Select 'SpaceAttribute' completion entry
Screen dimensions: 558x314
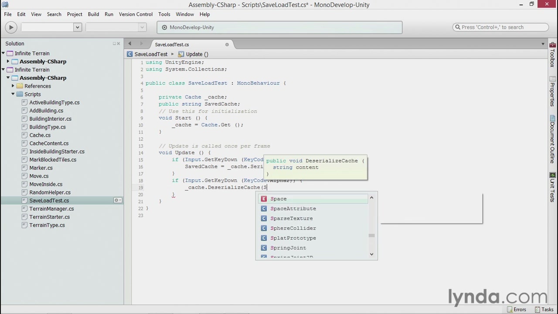[313, 208]
